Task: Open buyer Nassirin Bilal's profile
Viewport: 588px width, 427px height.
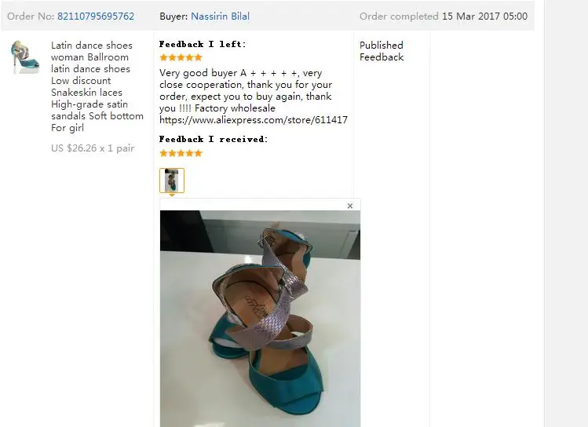Action: click(x=220, y=16)
